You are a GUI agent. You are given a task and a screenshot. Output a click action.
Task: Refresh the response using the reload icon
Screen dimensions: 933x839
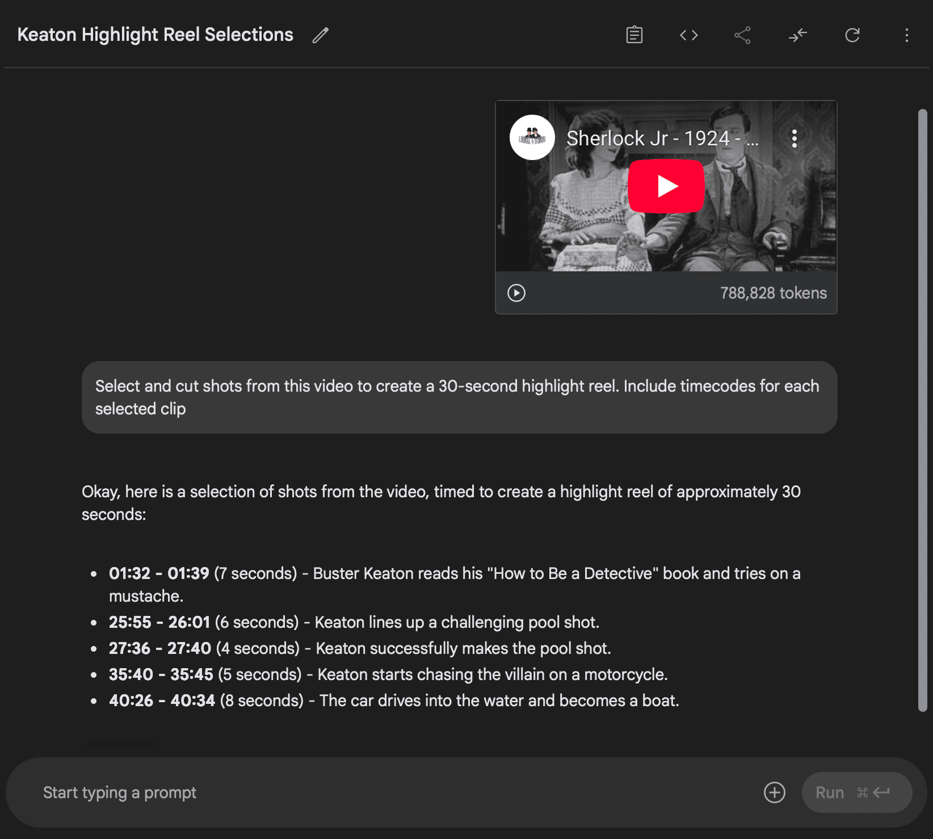852,35
